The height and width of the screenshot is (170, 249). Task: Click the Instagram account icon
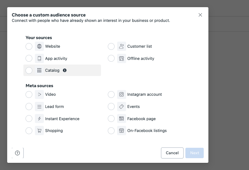click(x=121, y=95)
